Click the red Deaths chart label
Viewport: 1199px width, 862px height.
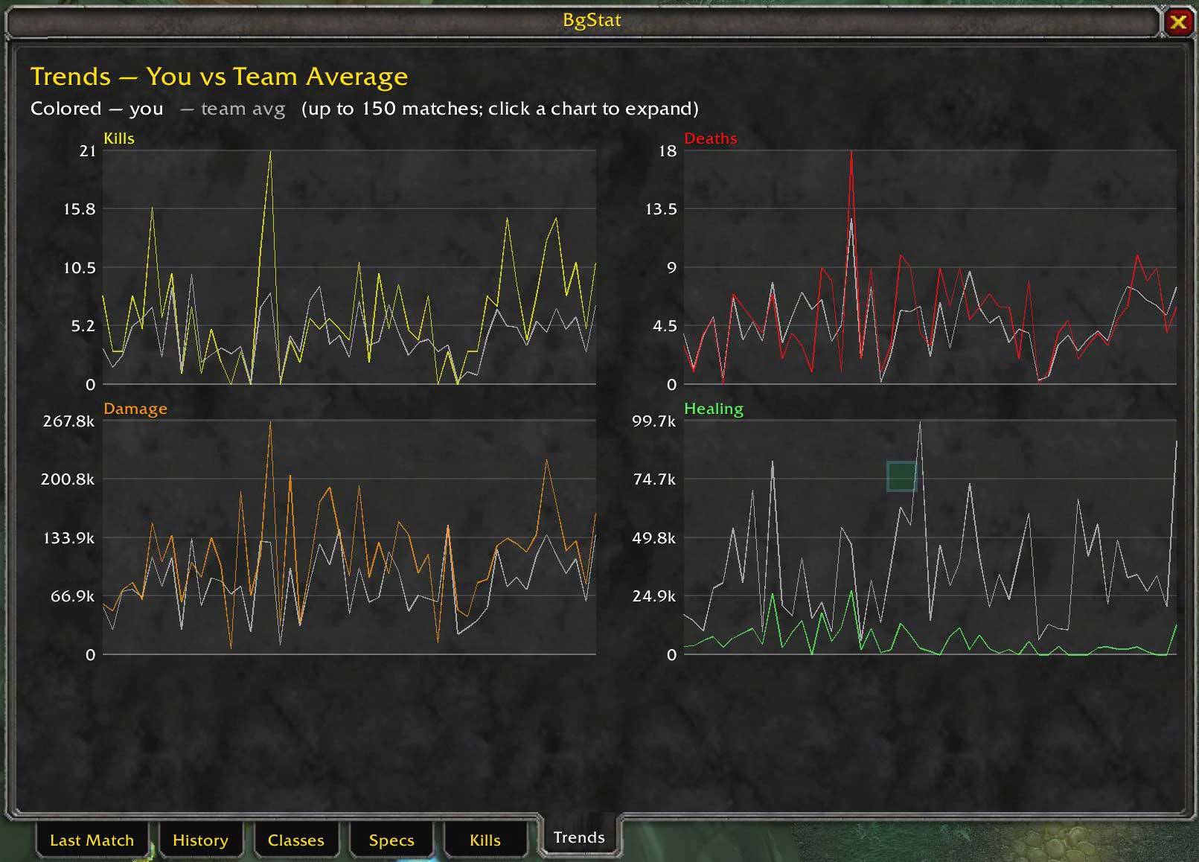(x=711, y=138)
